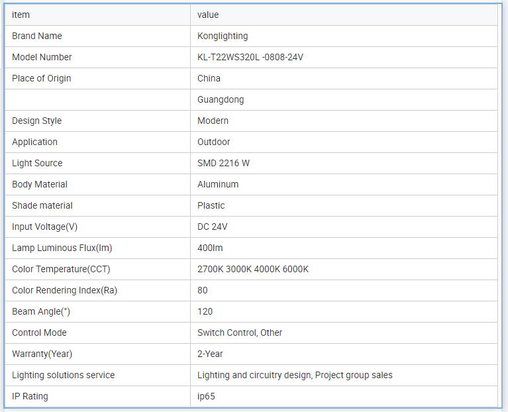Select the 'Shade material' label
Image resolution: width=508 pixels, height=412 pixels.
[x=42, y=205]
